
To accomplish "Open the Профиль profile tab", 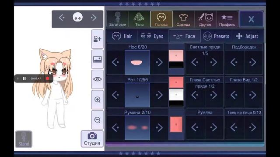I will click(227, 19).
